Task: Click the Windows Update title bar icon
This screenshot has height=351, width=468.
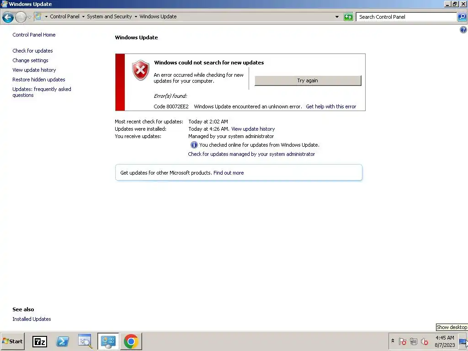Action: 5,4
